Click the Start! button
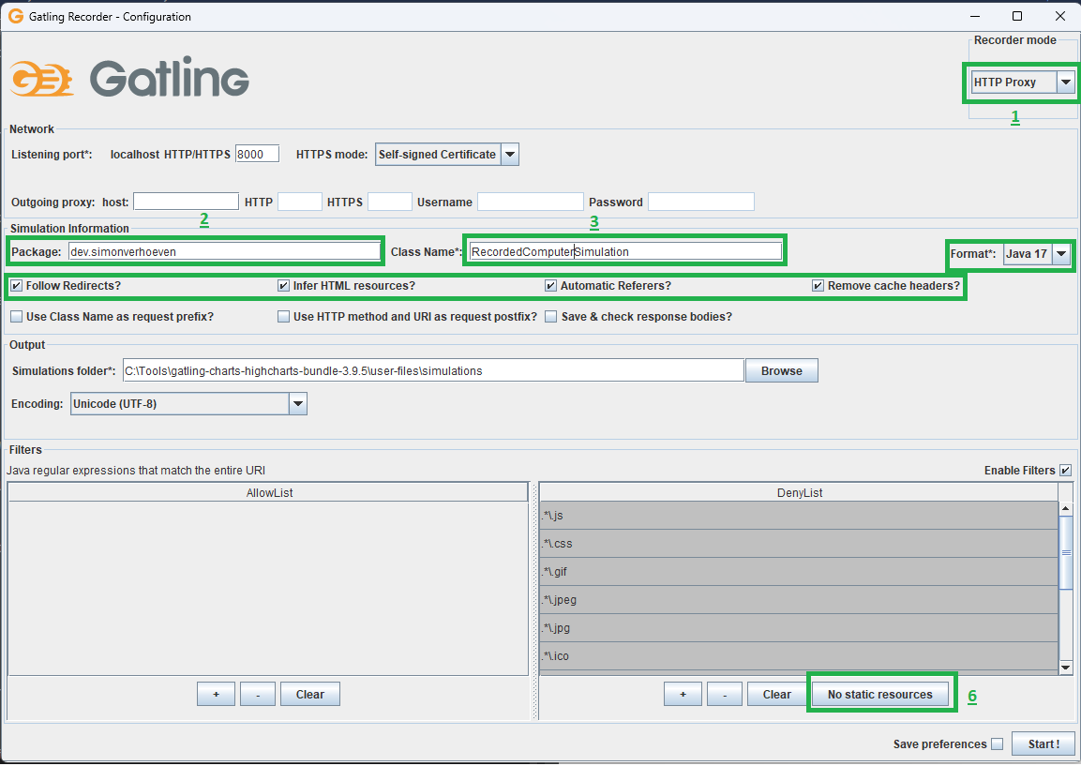 (1043, 743)
